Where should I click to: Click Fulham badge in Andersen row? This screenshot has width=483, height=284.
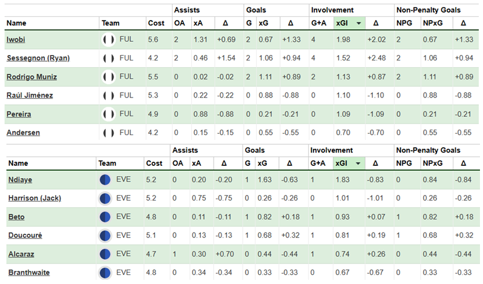[108, 133]
